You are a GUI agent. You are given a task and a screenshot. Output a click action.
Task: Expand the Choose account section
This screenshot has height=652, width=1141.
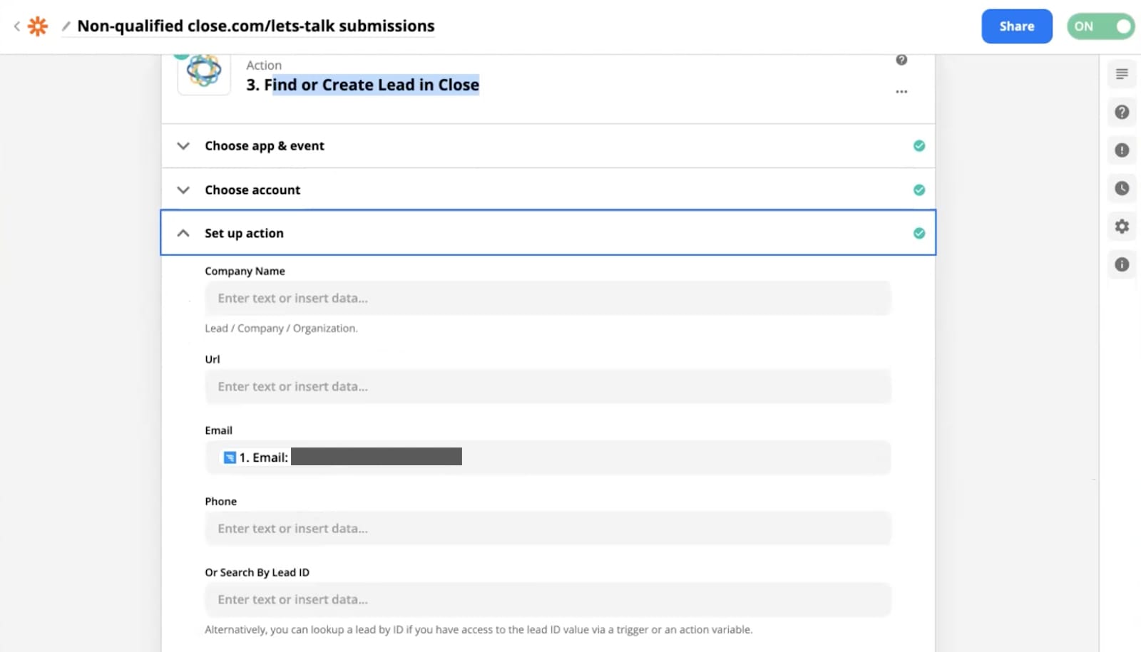252,190
